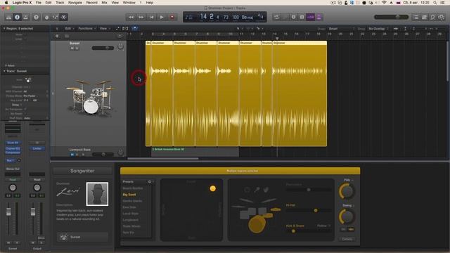Image resolution: width=450 pixels, height=253 pixels.
Task: Go to beginning transport button
Action: click(152, 17)
